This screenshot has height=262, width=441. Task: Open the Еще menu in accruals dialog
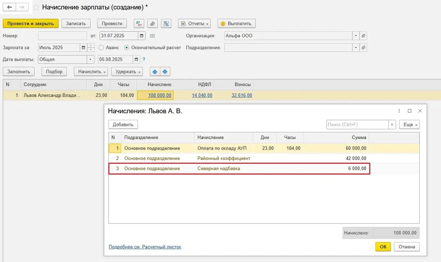point(410,125)
